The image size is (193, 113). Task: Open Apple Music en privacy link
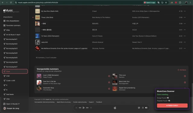point(64,102)
